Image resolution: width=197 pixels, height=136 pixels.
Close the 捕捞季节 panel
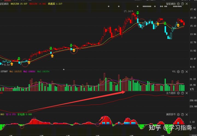tap(187, 114)
